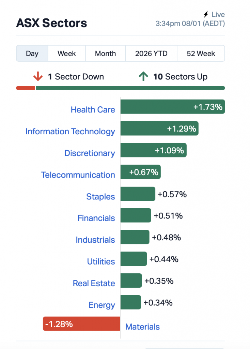Click the Industrials sector link
Image resolution: width=250 pixels, height=349 pixels.
click(95, 240)
